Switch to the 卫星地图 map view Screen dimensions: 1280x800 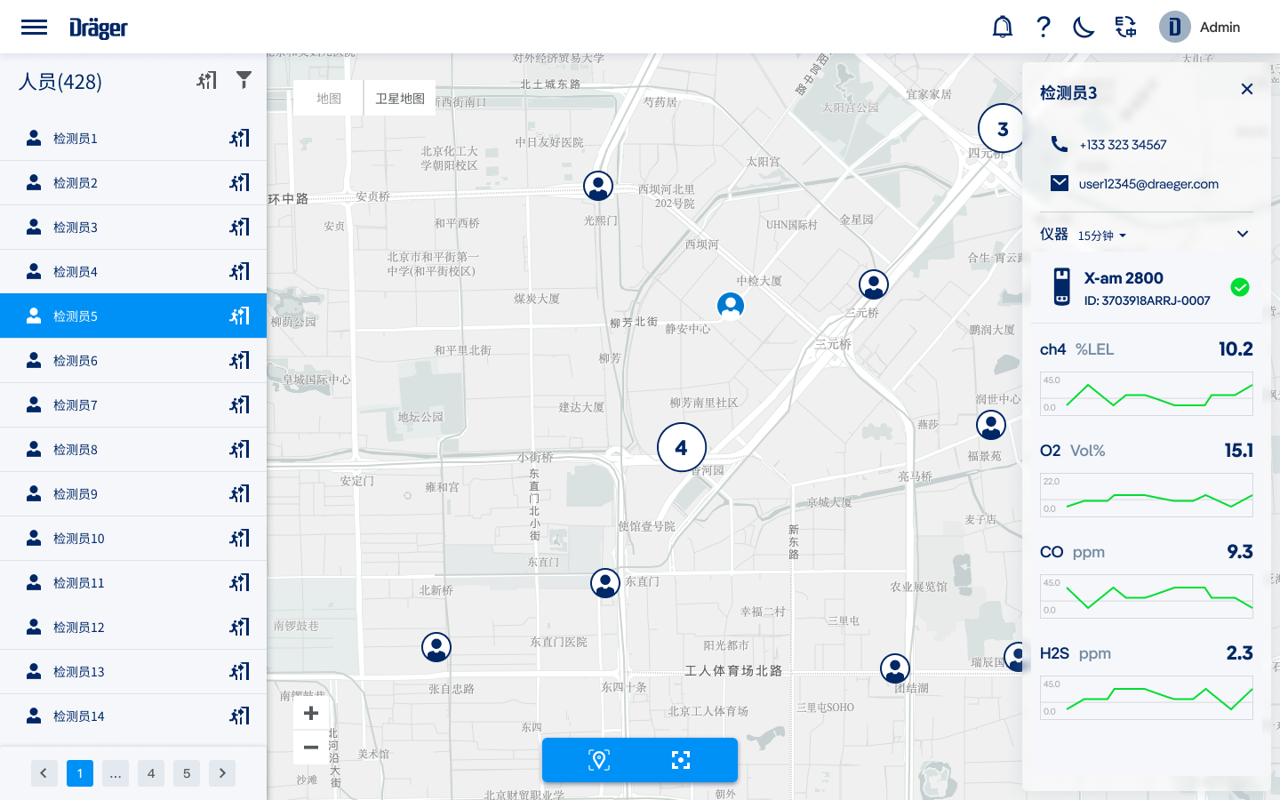(400, 99)
